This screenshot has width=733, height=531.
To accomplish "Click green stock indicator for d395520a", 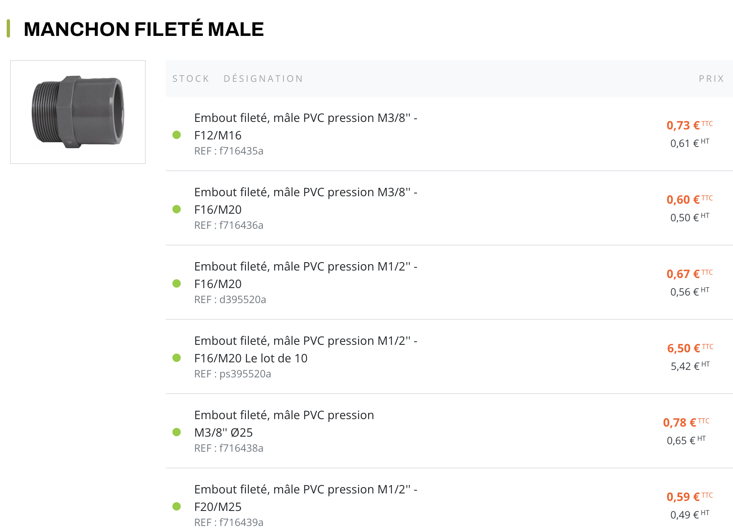I will click(x=177, y=283).
